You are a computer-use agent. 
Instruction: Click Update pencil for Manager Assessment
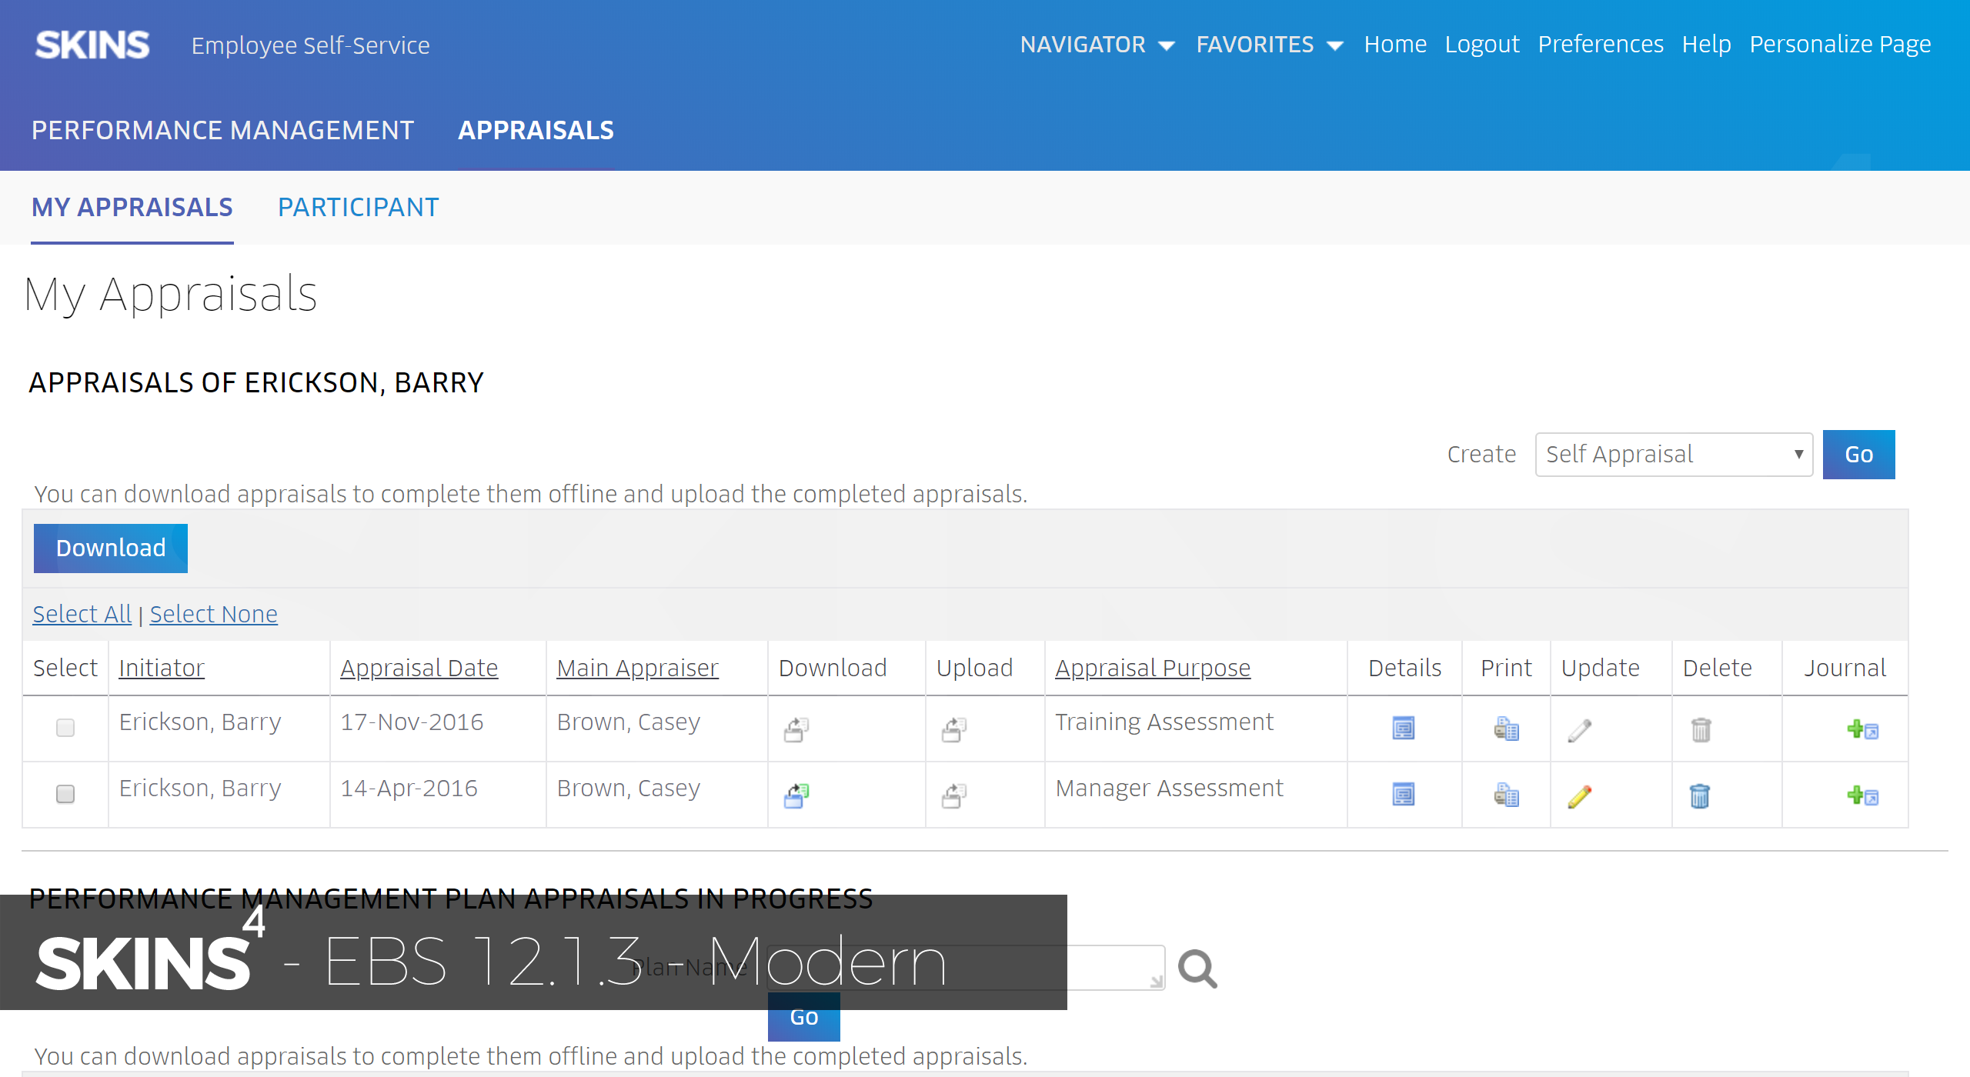(1579, 795)
